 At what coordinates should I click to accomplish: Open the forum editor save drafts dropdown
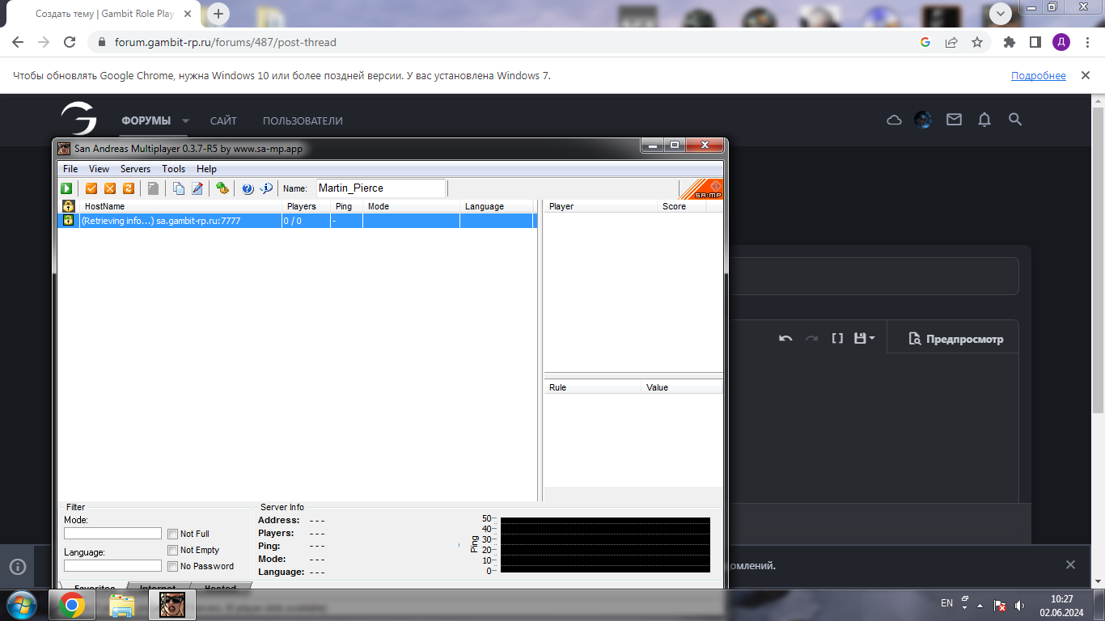865,339
